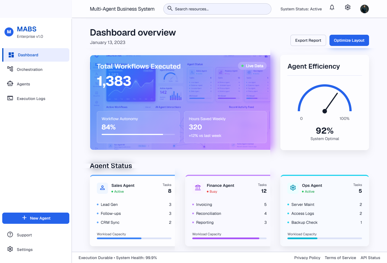Focus the Search resources field
Screen dimensions: 387x263
click(217, 9)
